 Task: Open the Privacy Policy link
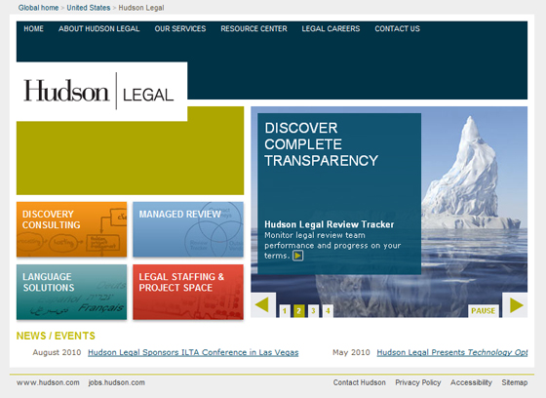click(418, 382)
